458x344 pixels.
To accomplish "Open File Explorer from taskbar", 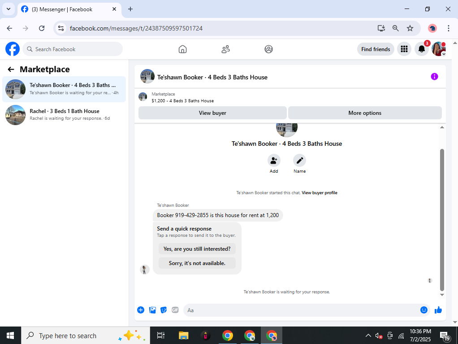I will (x=183, y=335).
